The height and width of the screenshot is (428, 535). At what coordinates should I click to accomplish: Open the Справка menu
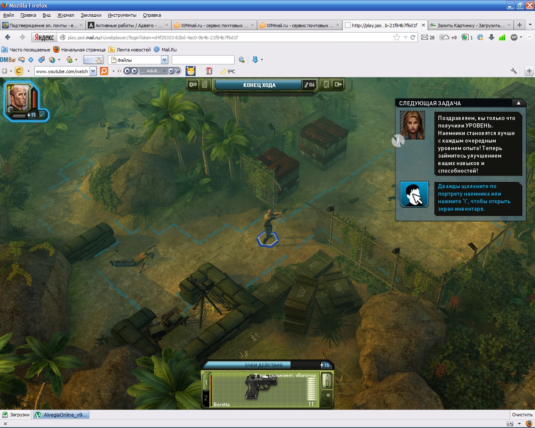pos(152,15)
